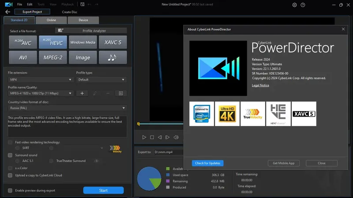
Task: Open the Edit menu
Action: click(x=30, y=4)
